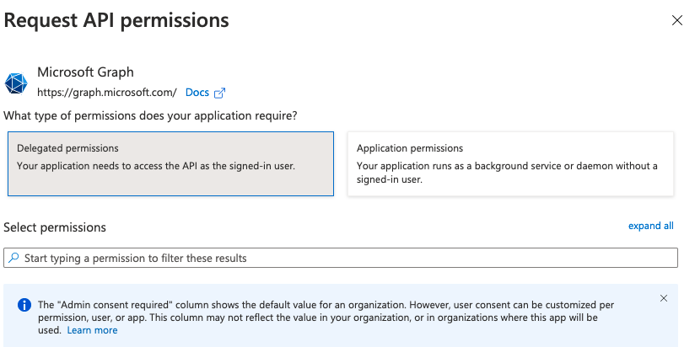This screenshot has width=695, height=347.
Task: Click the Select permissions heading
Action: click(55, 227)
